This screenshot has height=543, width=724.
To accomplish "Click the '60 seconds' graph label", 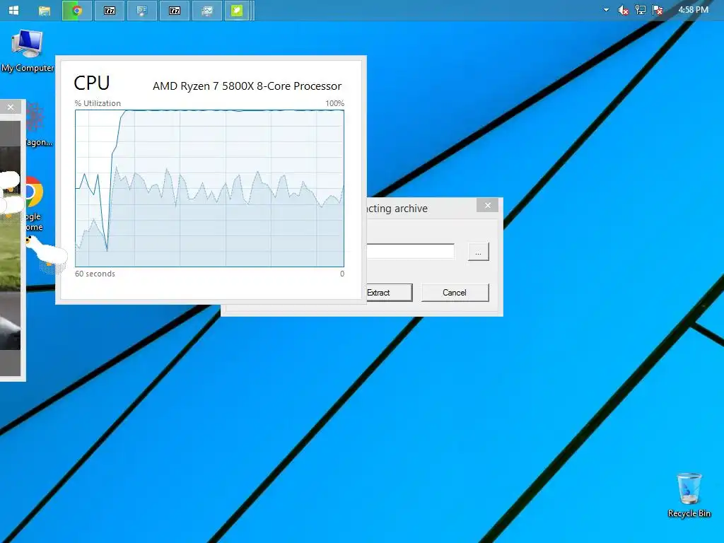I will point(95,274).
